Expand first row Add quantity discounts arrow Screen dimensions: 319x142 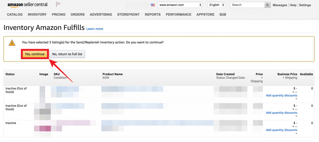pyautogui.click(x=296, y=99)
